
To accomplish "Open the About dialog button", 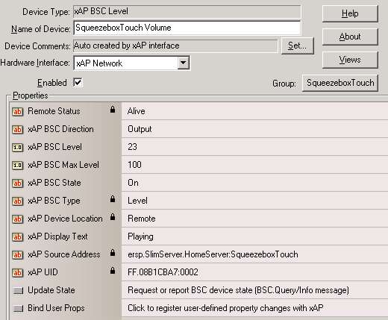I will click(x=350, y=37).
